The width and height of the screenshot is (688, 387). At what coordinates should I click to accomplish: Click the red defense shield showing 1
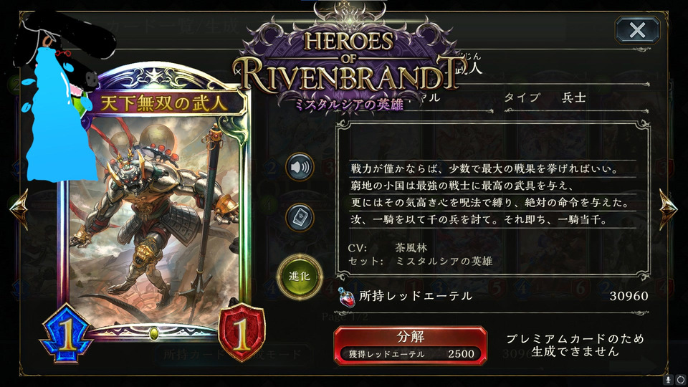(x=242, y=332)
